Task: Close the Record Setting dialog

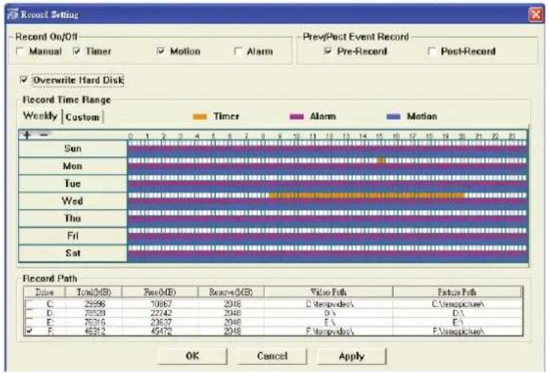Action: coord(536,15)
